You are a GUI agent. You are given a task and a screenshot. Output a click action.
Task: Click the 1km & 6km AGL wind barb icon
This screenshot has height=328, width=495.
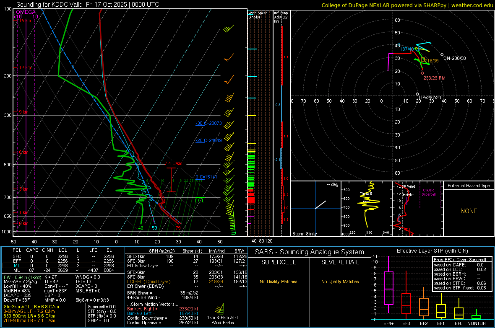220,309
